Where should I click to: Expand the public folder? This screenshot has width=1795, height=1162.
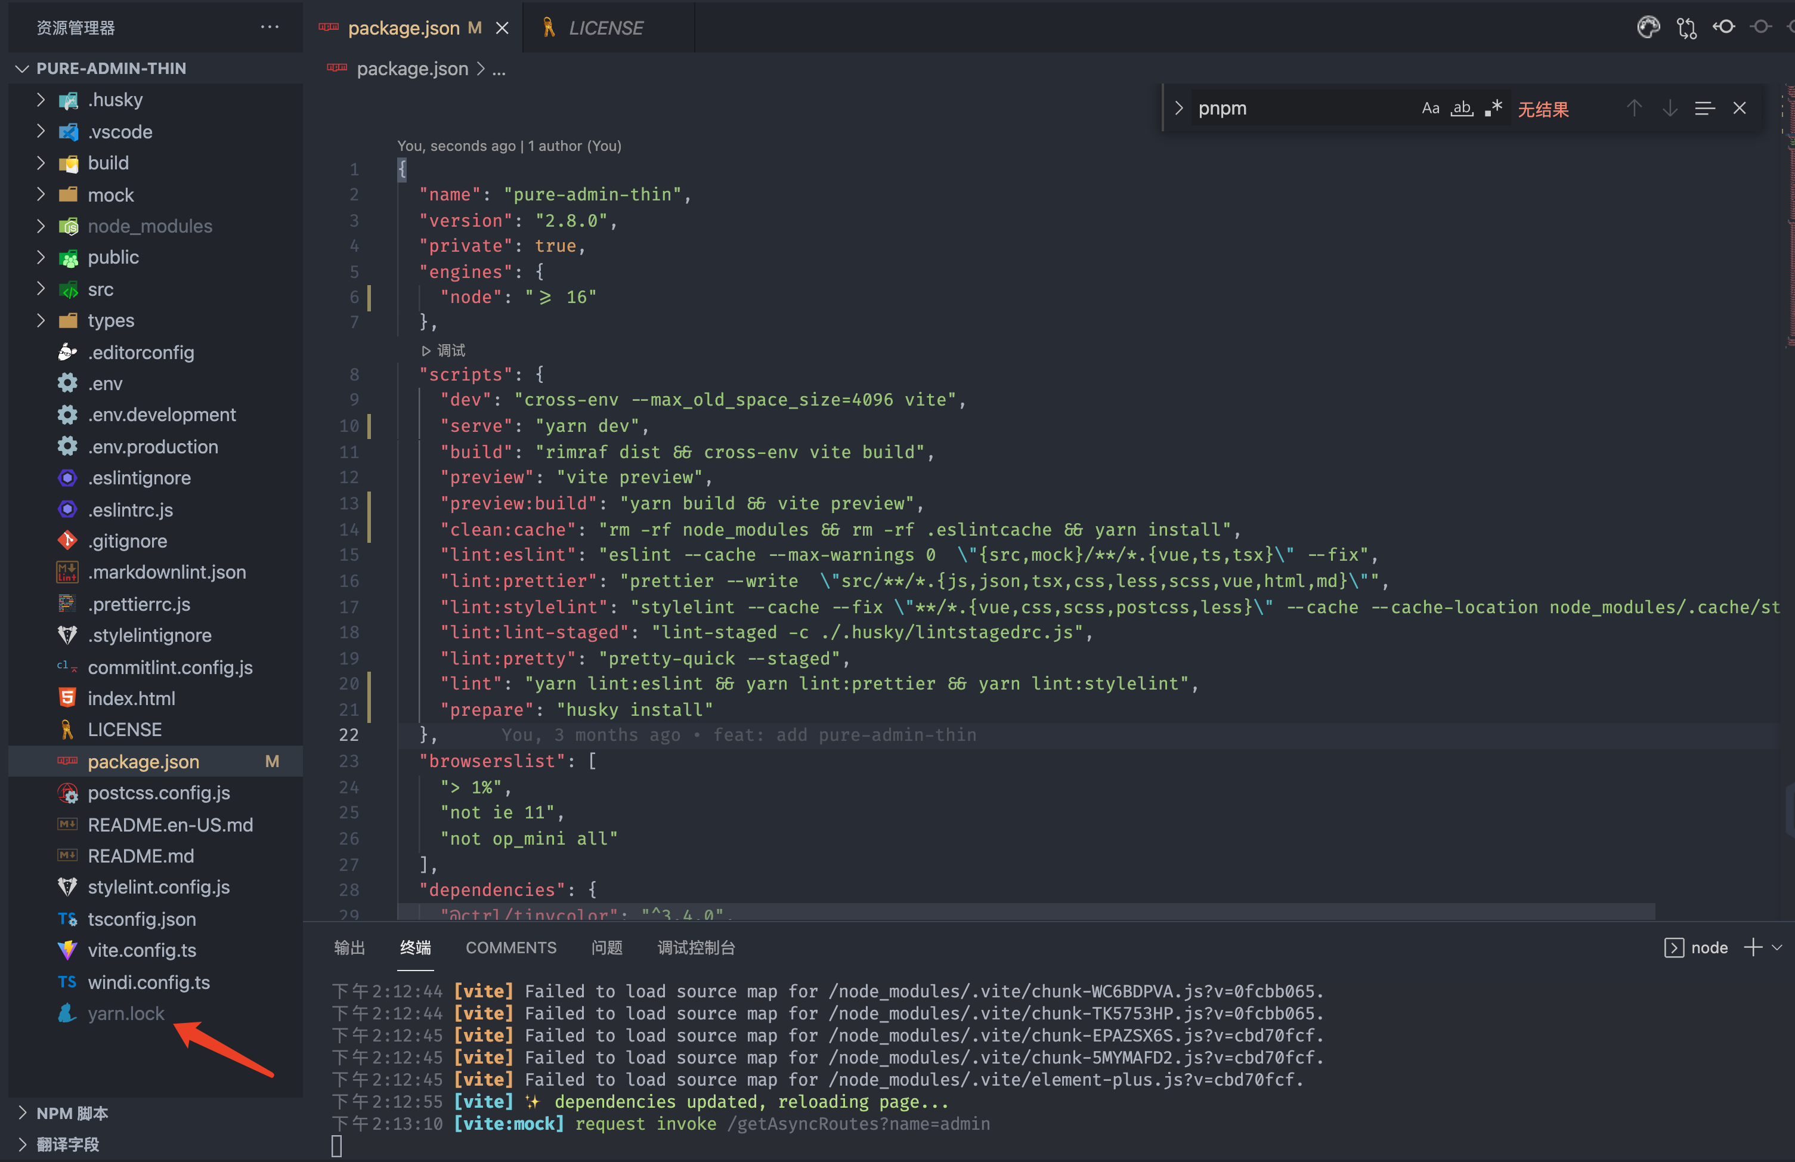click(42, 257)
